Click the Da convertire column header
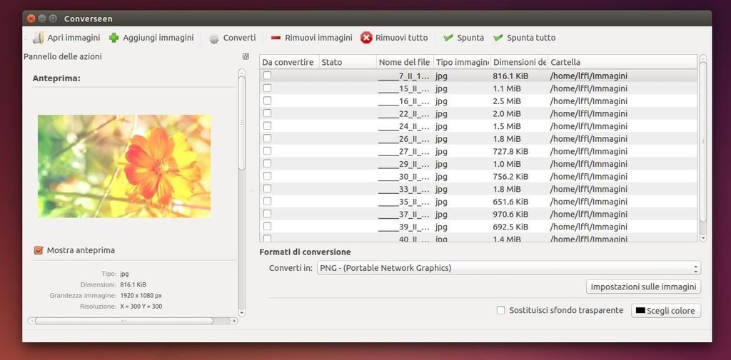The width and height of the screenshot is (731, 360). [288, 62]
